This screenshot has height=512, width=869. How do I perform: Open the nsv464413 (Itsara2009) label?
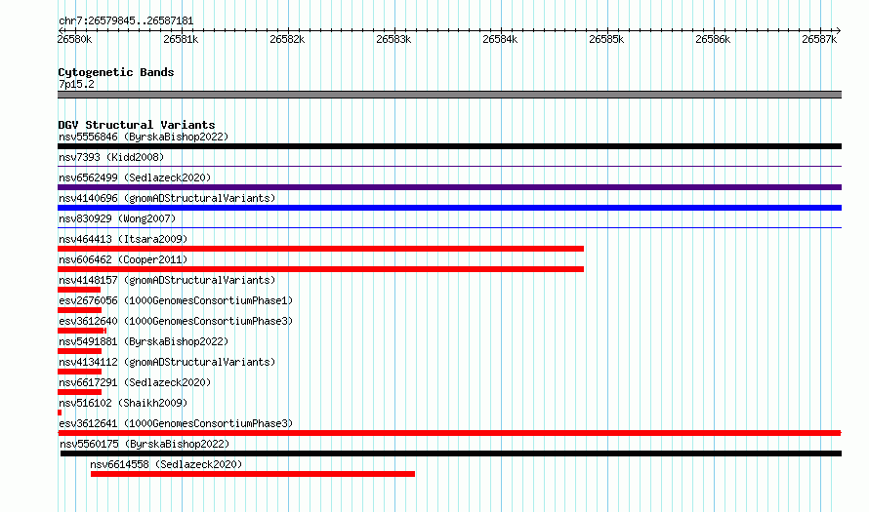tap(123, 239)
